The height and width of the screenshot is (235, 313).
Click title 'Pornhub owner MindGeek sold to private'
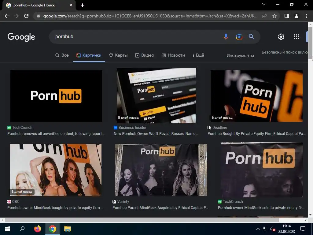click(261, 208)
